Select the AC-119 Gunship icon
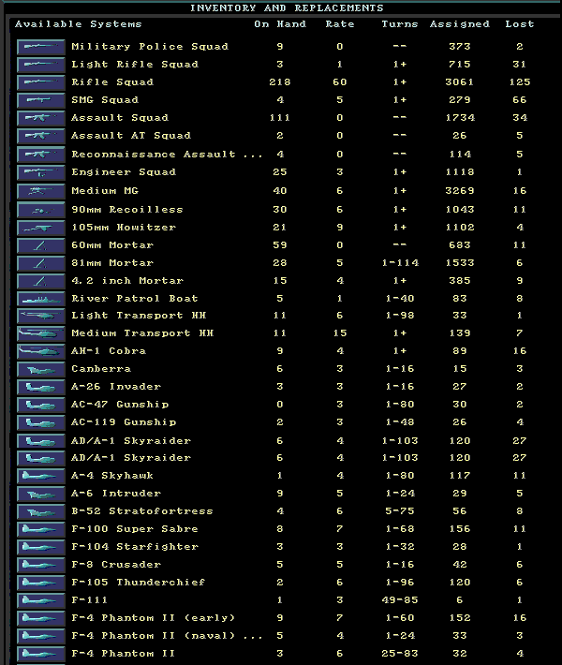562x665 pixels. [41, 422]
